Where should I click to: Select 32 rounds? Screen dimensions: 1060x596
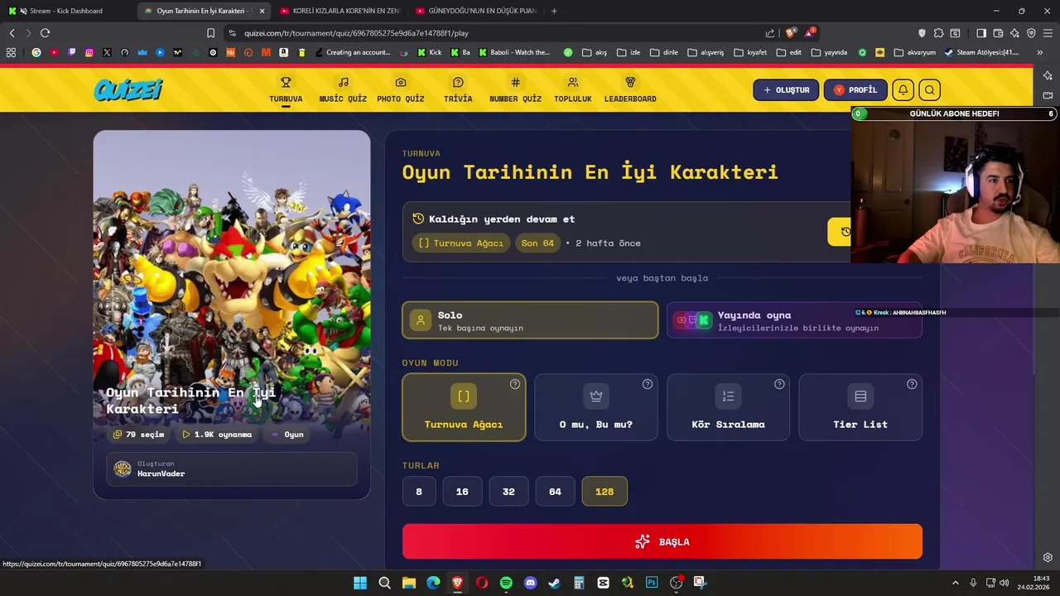pos(508,492)
